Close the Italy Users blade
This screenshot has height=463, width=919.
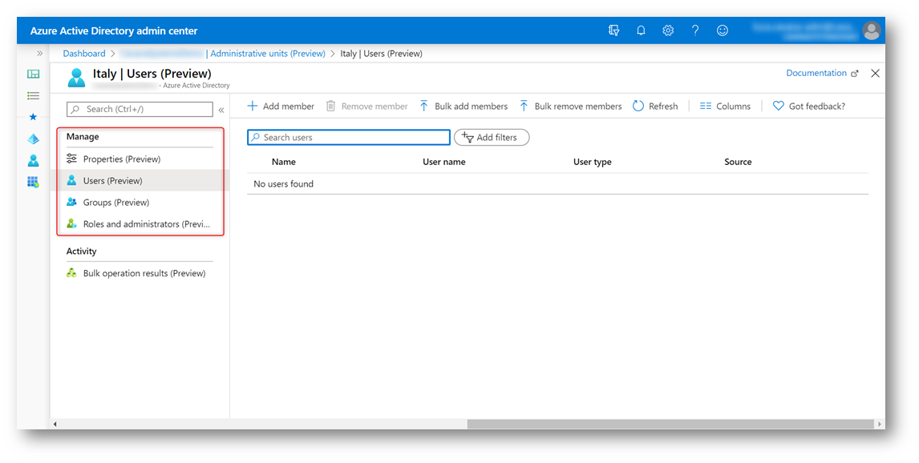pos(875,73)
